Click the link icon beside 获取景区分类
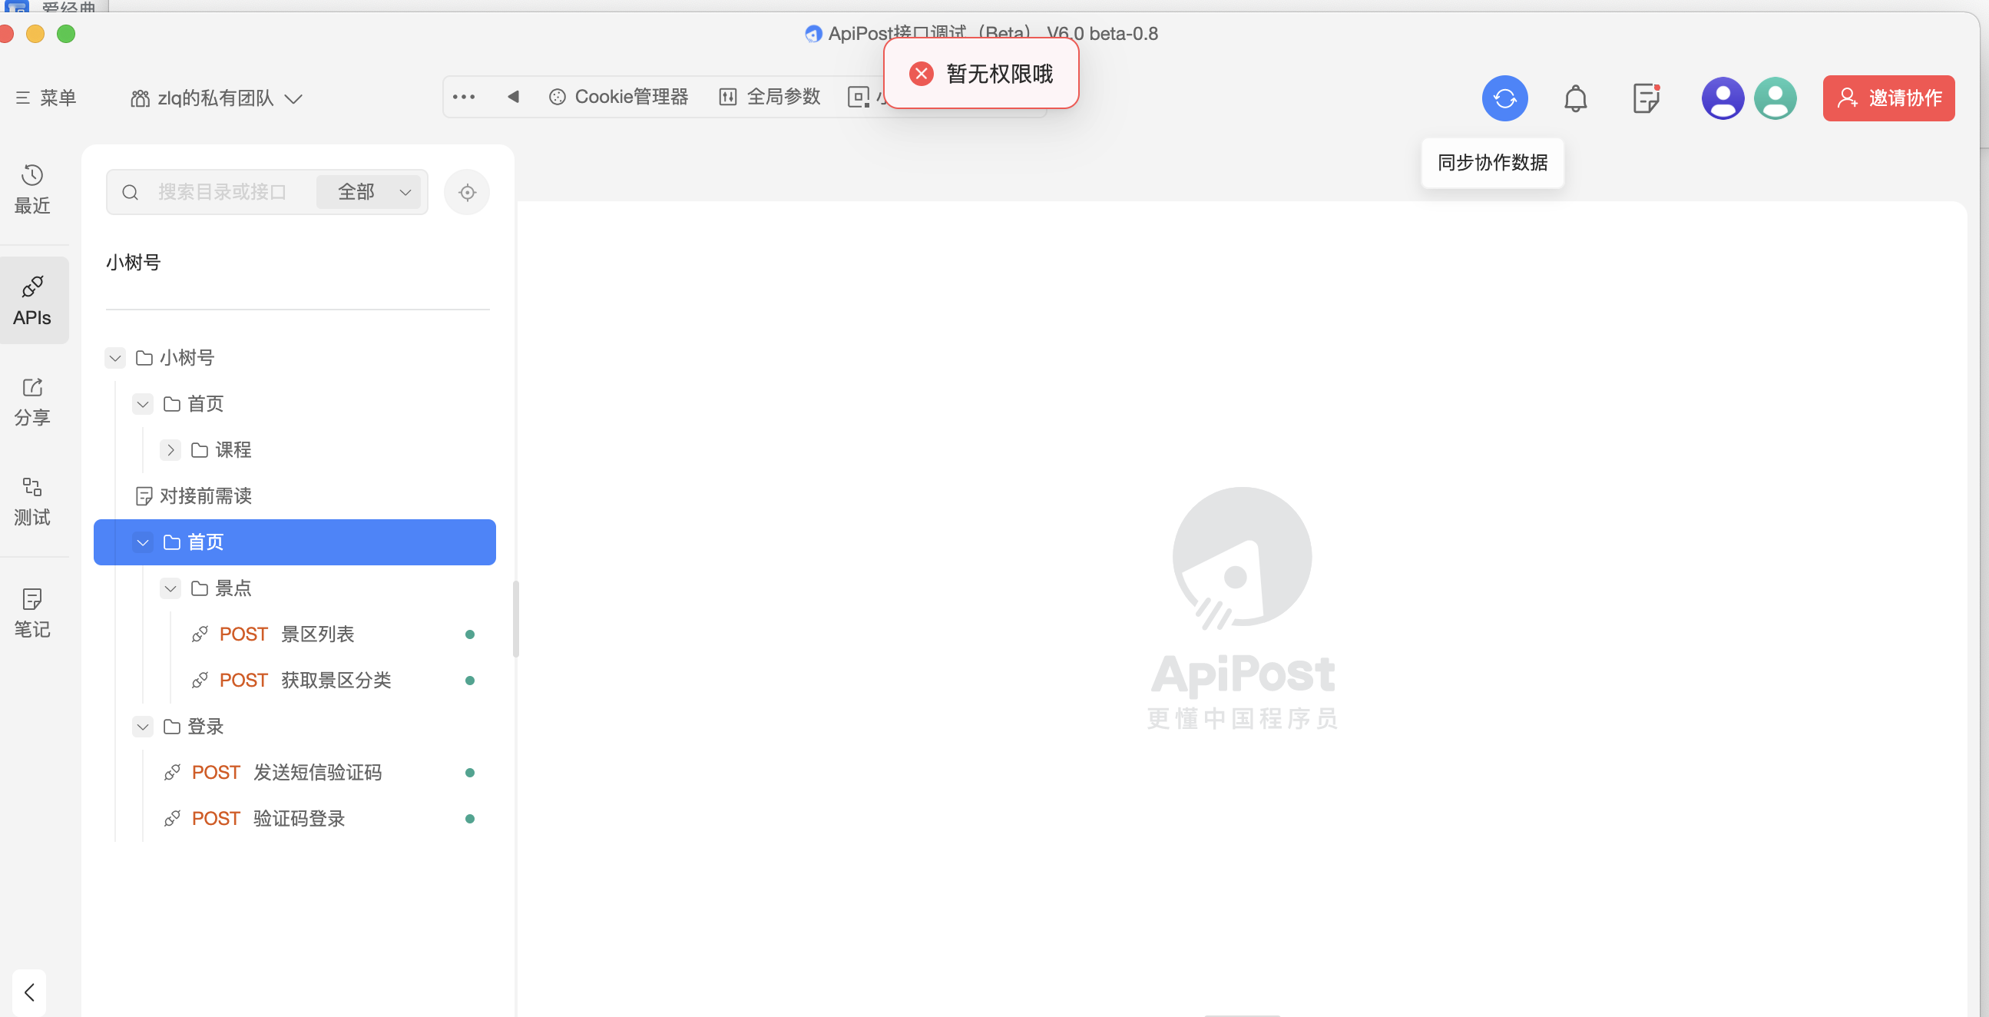This screenshot has height=1017, width=1989. (199, 681)
